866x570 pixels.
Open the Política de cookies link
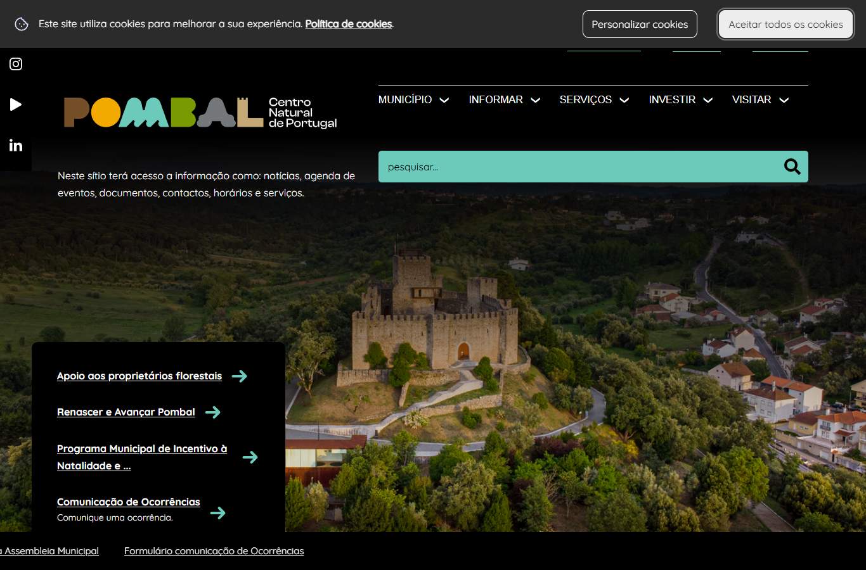(349, 24)
